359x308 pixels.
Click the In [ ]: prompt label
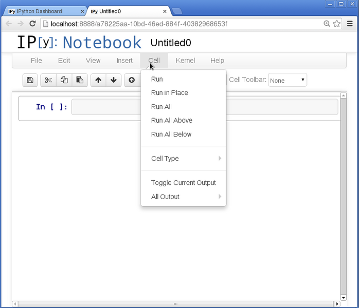[x=52, y=107]
